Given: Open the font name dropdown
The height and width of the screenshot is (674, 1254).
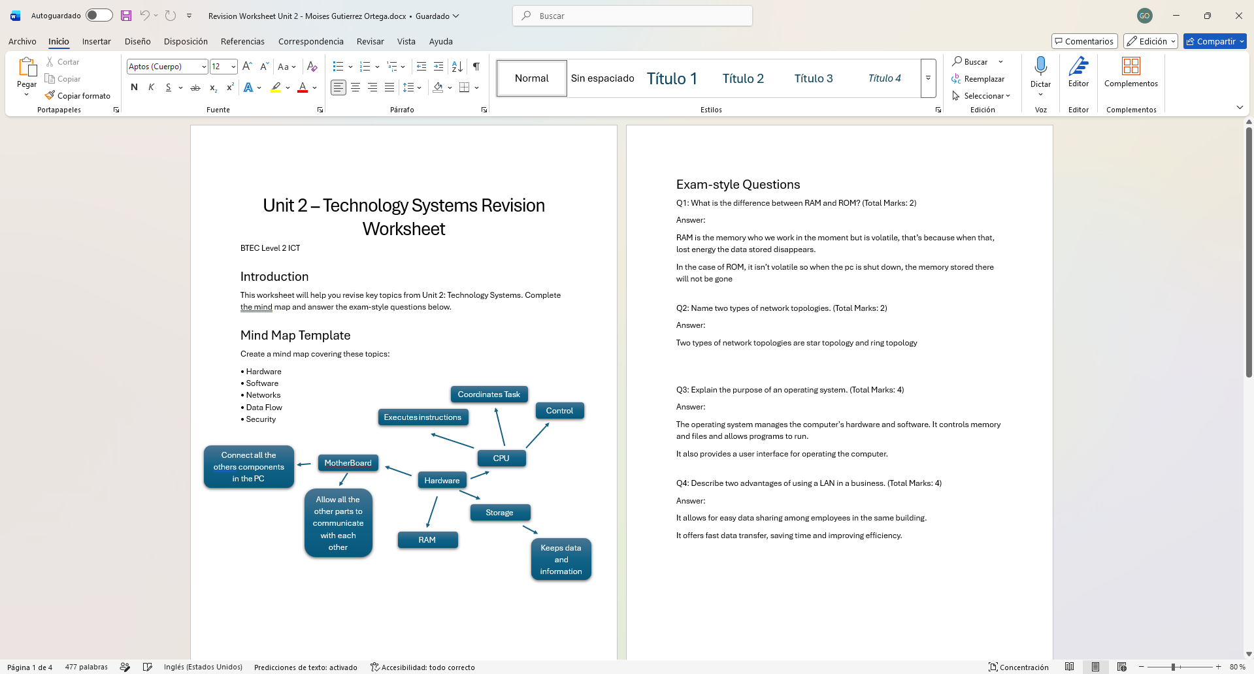Looking at the screenshot, I should (204, 66).
